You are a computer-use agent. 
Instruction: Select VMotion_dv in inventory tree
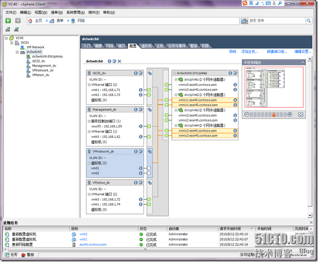(x=41, y=75)
